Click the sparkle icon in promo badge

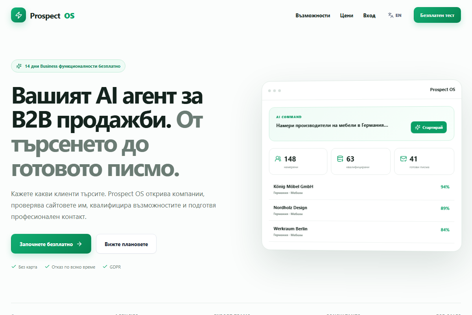pyautogui.click(x=19, y=66)
